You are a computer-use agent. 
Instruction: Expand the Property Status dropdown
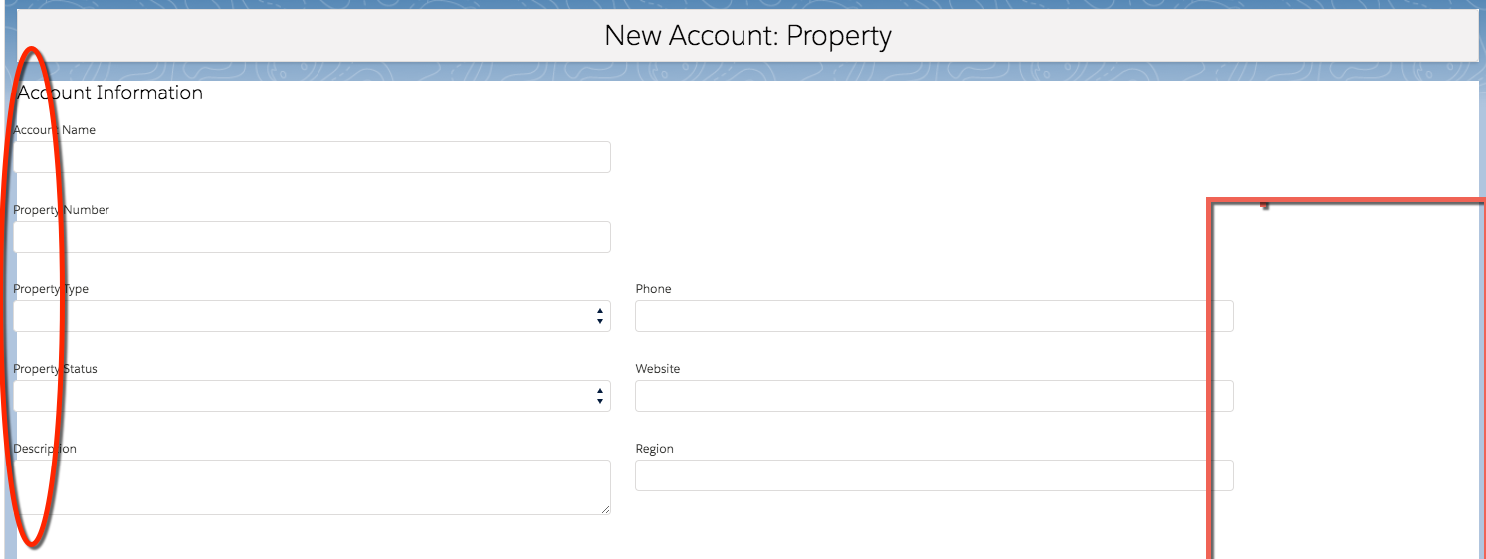point(312,396)
